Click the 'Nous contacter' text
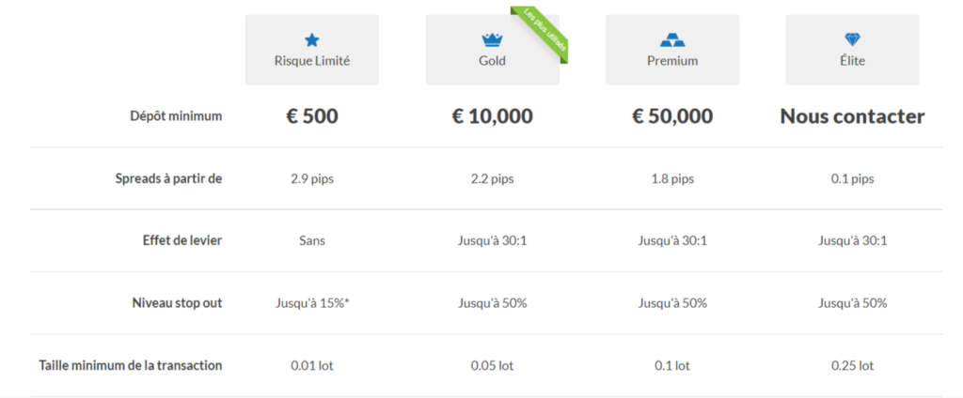Viewport: 963px width, 398px height. 852,116
